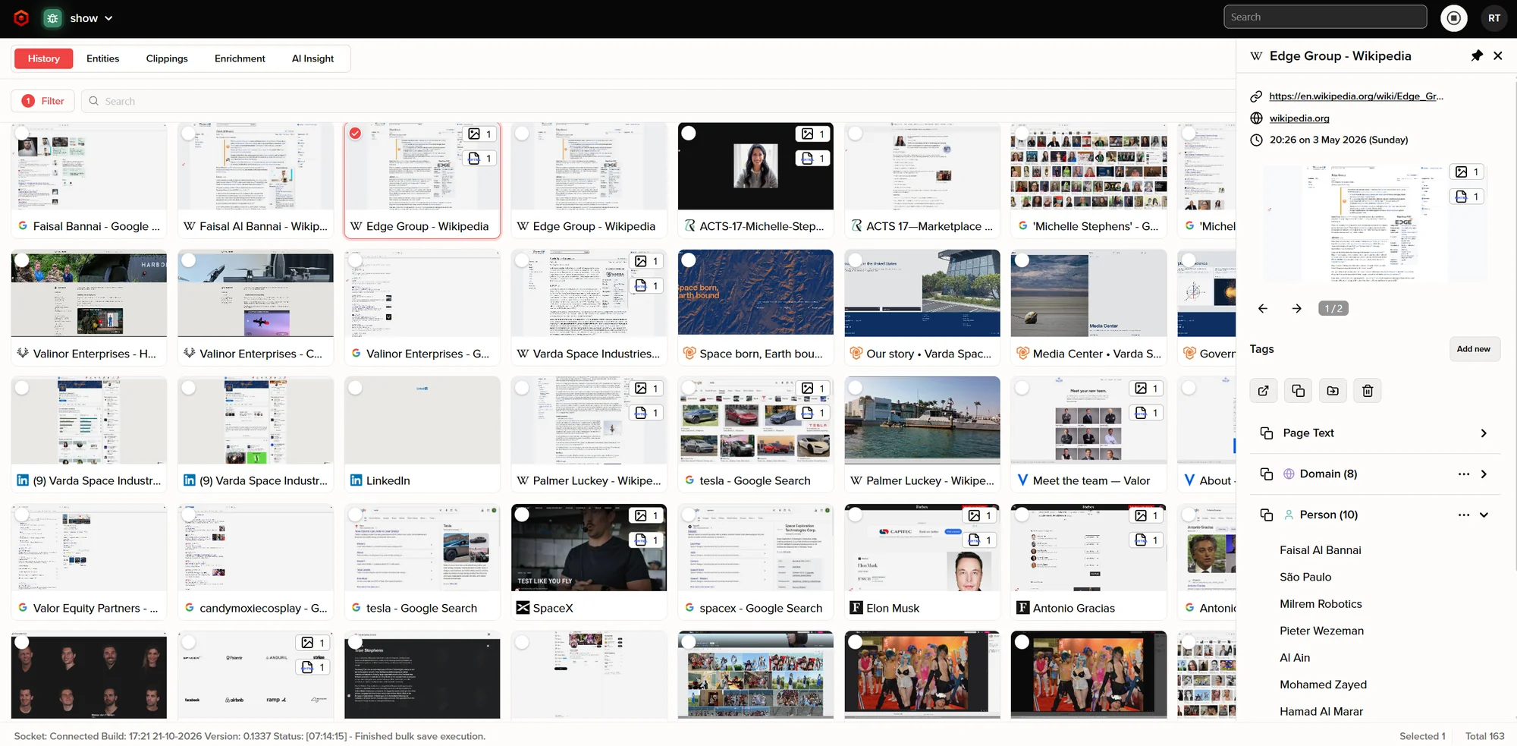Copy Person entities using its copy icon

[x=1266, y=515]
